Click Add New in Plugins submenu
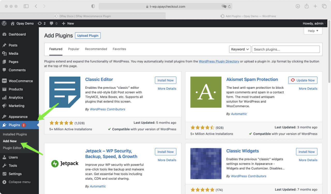 (x=10, y=141)
